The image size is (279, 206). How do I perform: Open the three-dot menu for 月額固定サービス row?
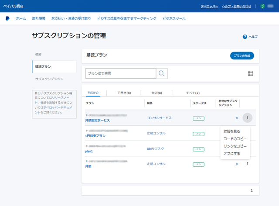[x=247, y=118]
